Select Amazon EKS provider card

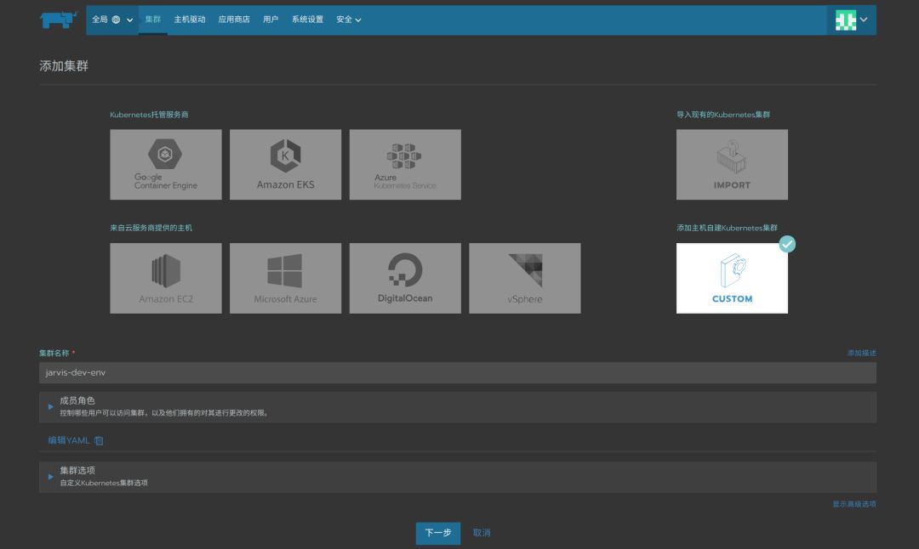click(285, 165)
